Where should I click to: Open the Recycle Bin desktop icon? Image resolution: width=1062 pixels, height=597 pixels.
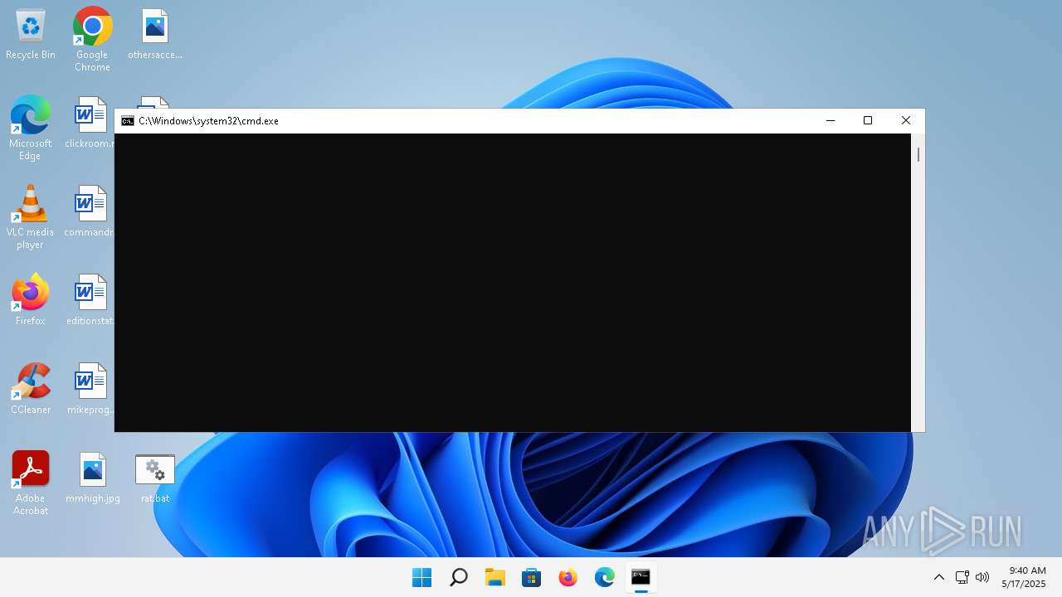click(31, 35)
